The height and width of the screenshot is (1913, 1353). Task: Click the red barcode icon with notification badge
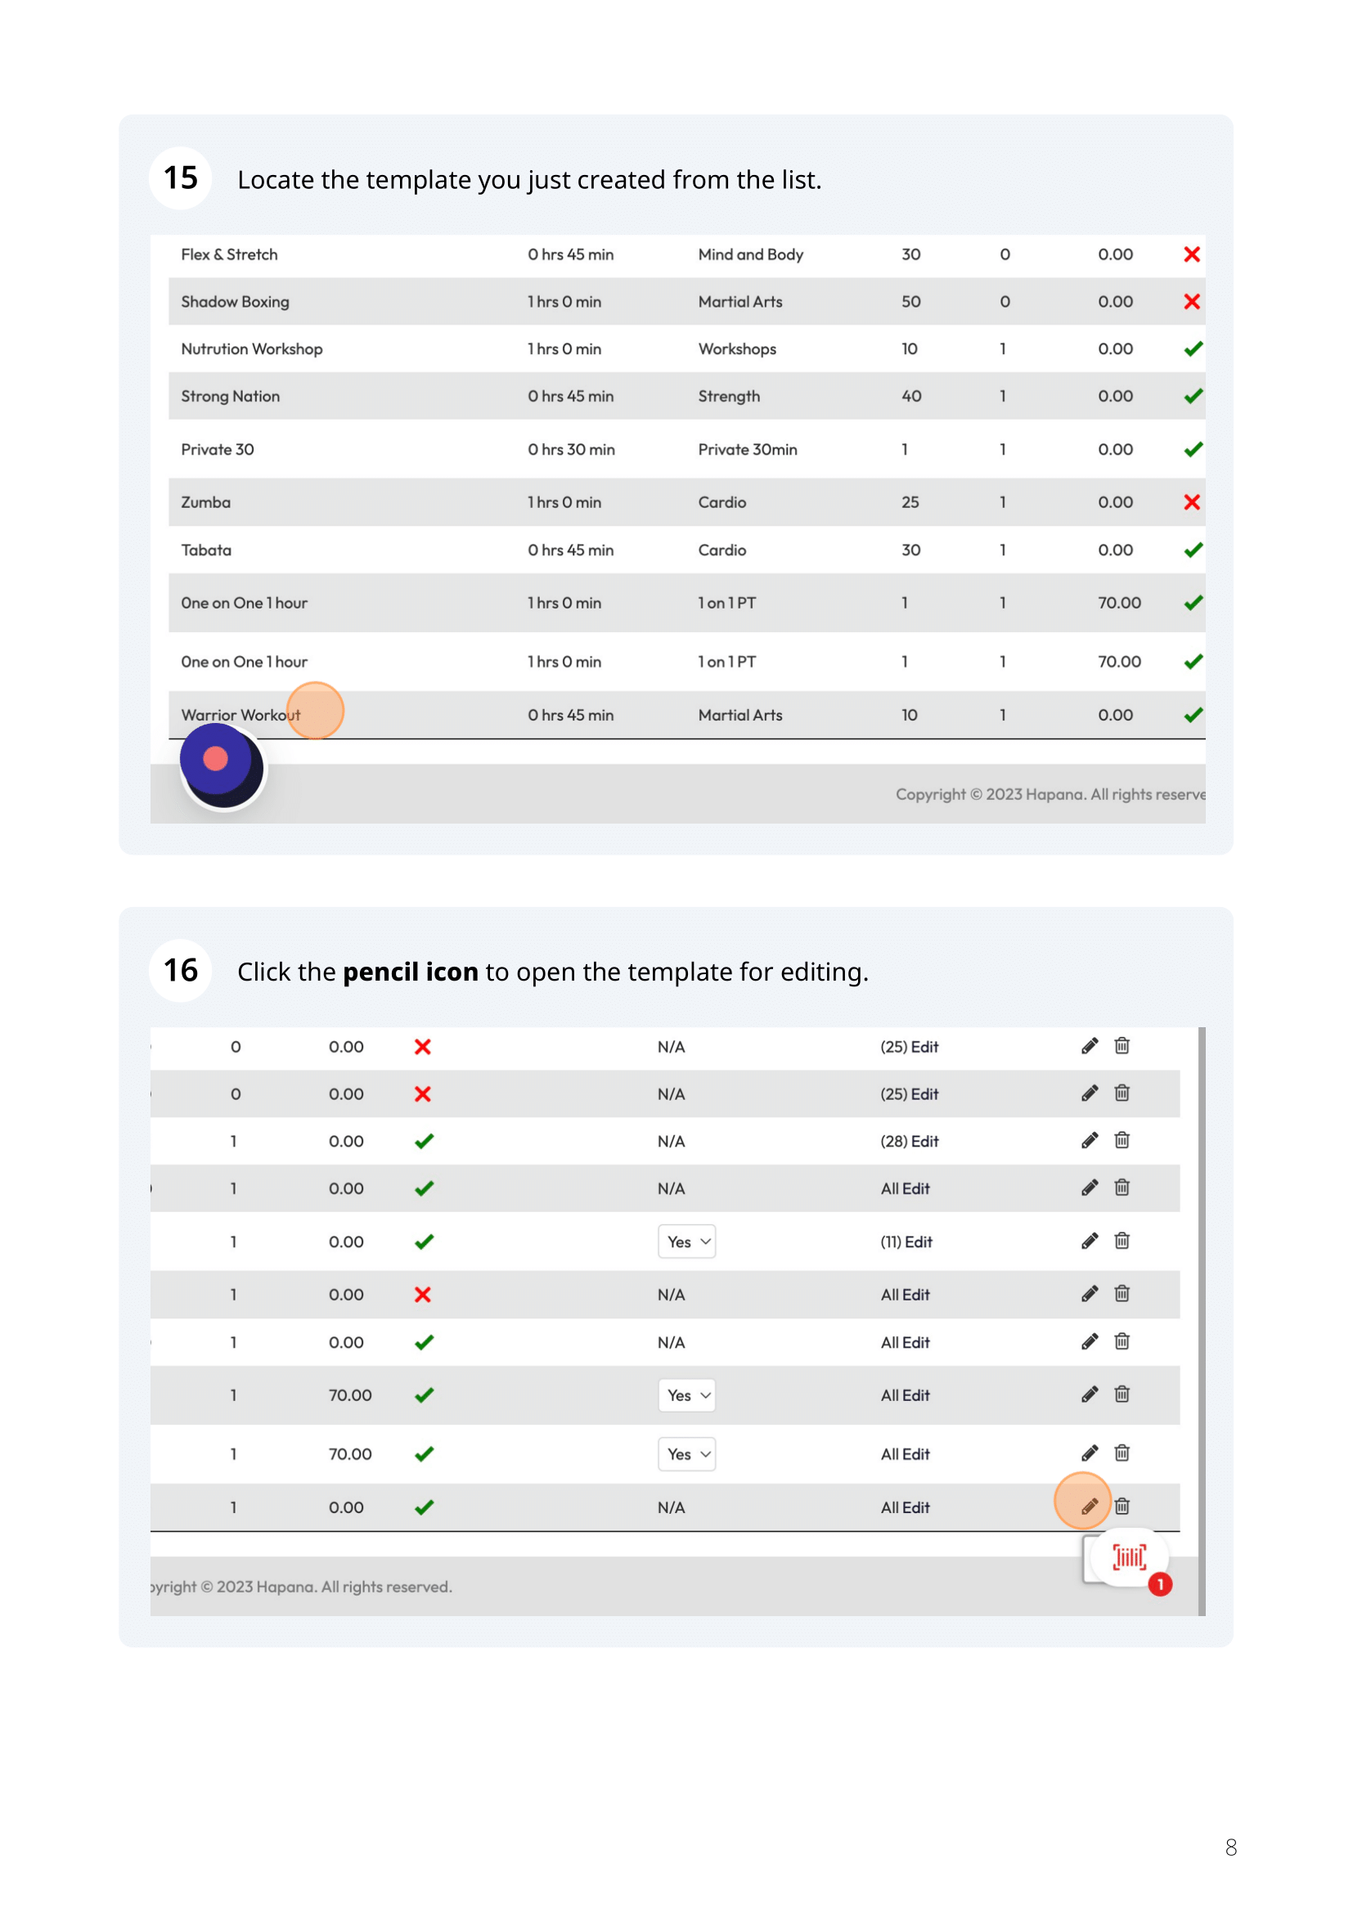point(1129,1557)
